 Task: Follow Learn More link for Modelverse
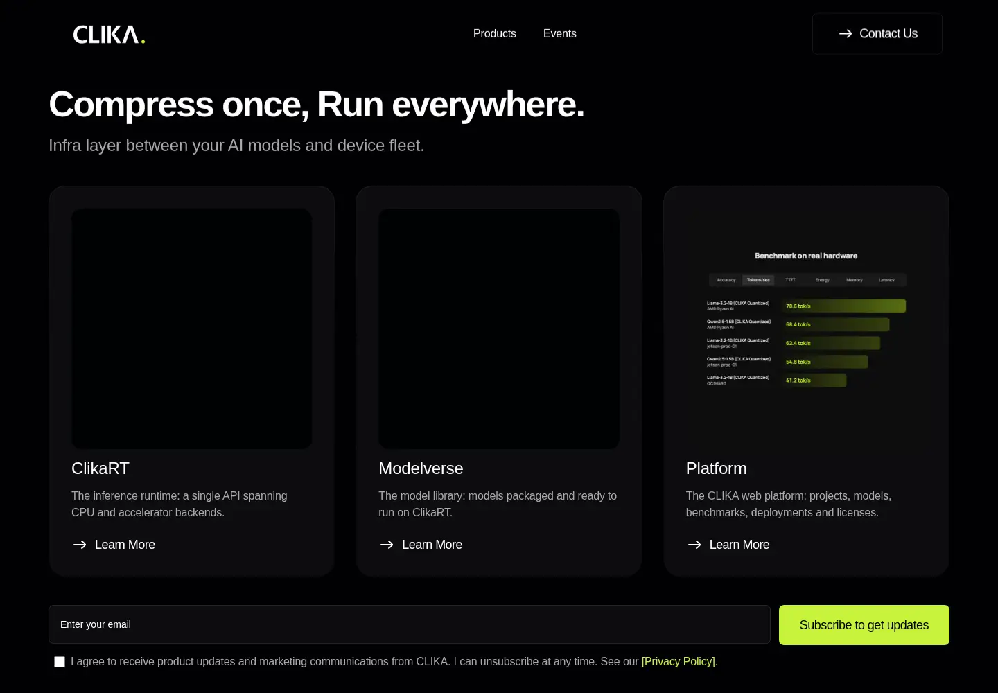[421, 545]
